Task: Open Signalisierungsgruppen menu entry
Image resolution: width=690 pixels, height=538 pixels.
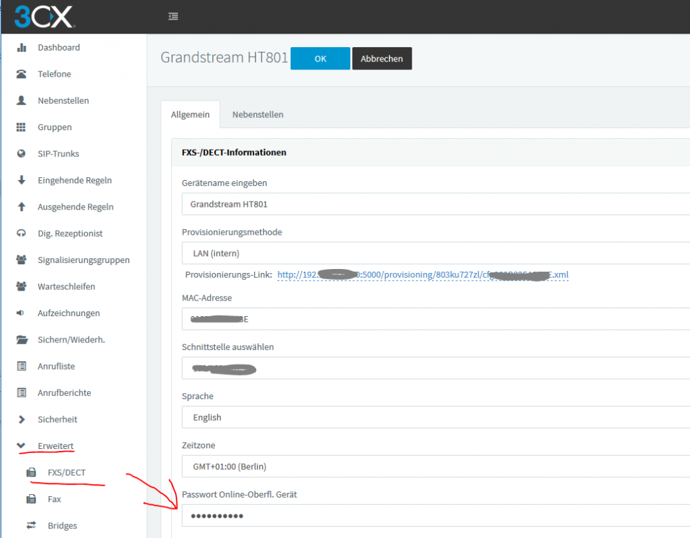Action: point(84,260)
